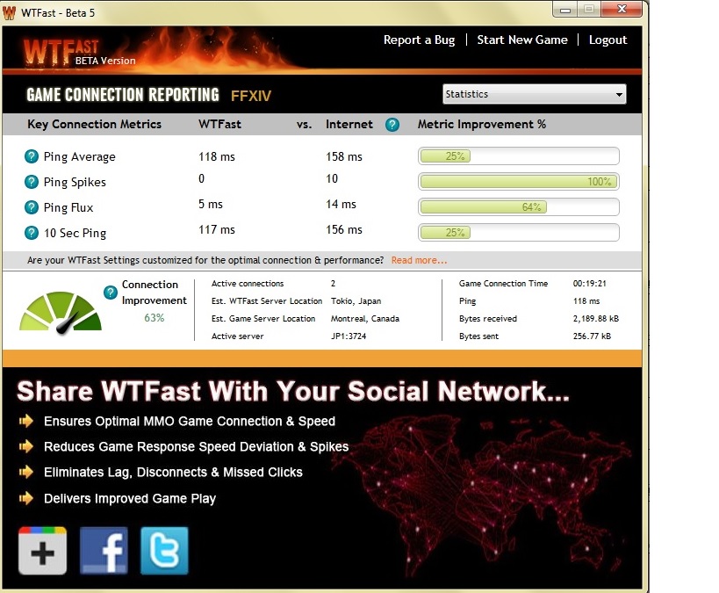The width and height of the screenshot is (719, 593).
Task: Click the '158 ms' Internet ping average value
Action: (x=344, y=156)
